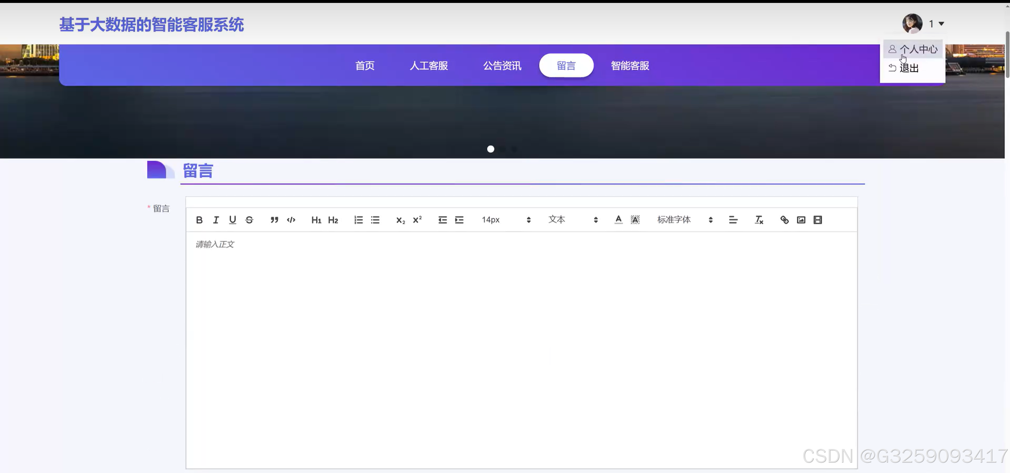Insert a video into the message
This screenshot has height=473, width=1010.
click(818, 220)
